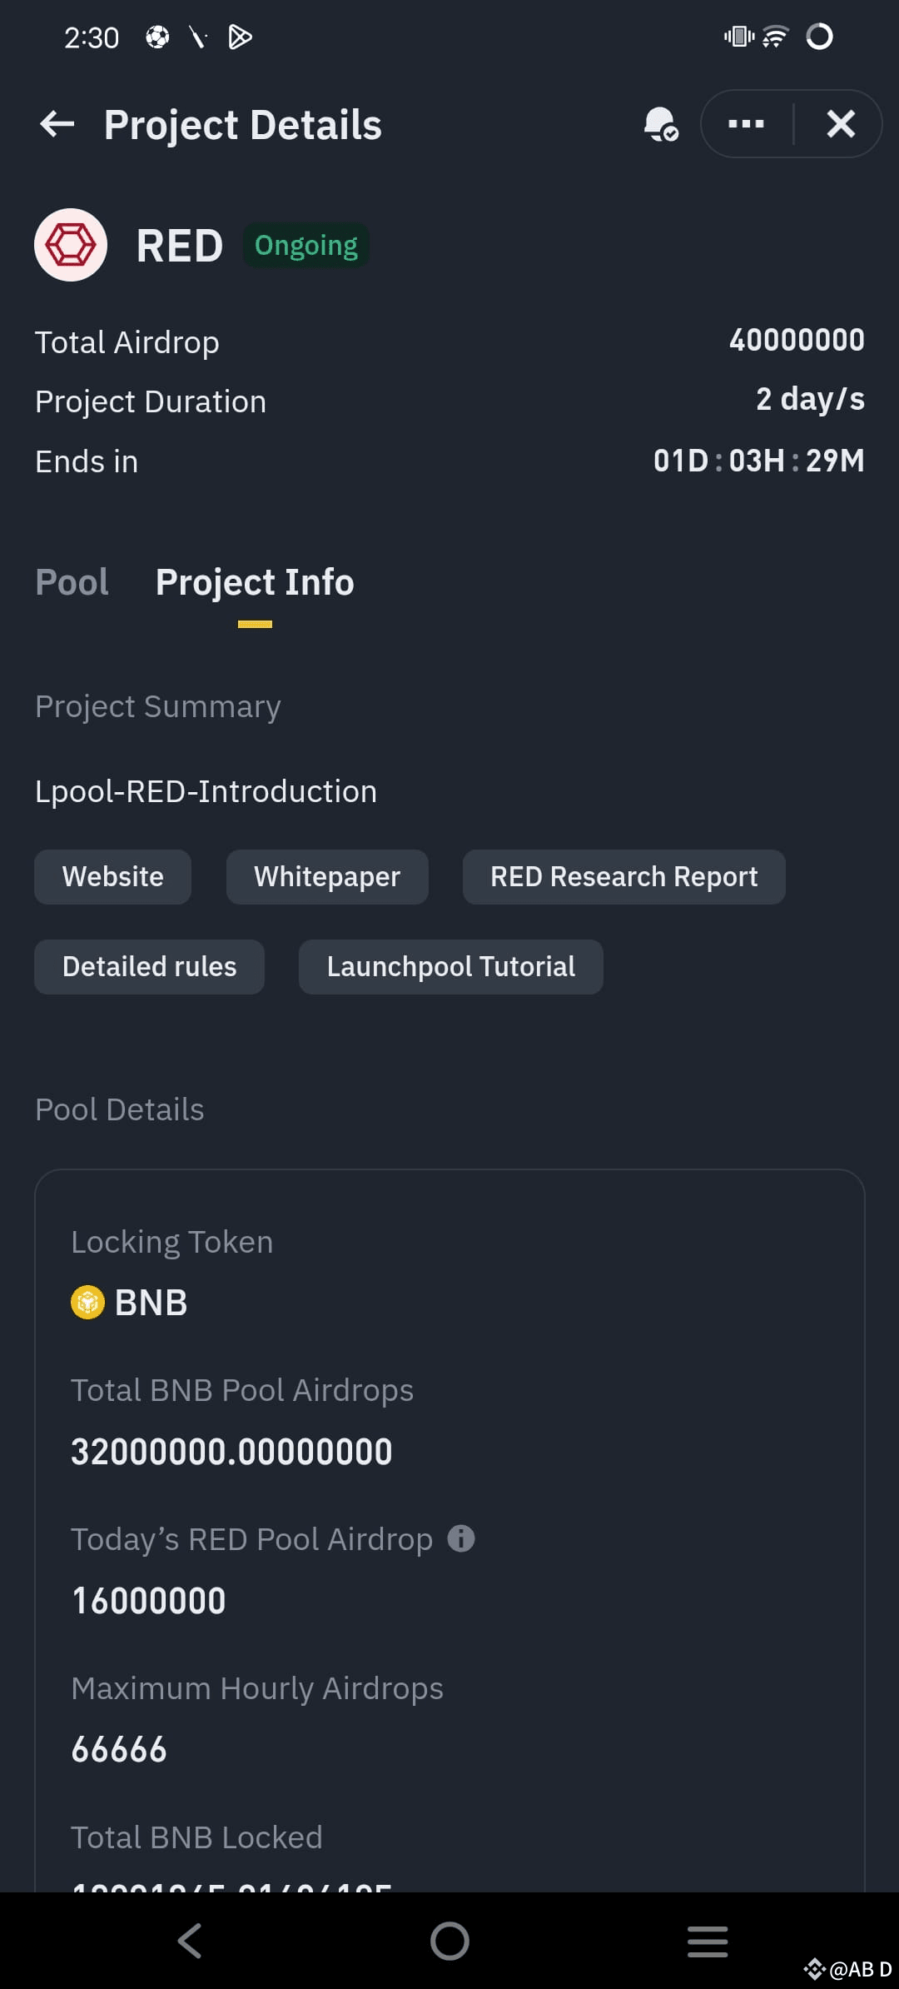Show info for Today's RED Pool Airdrop
The image size is (899, 1989).
[x=461, y=1538]
